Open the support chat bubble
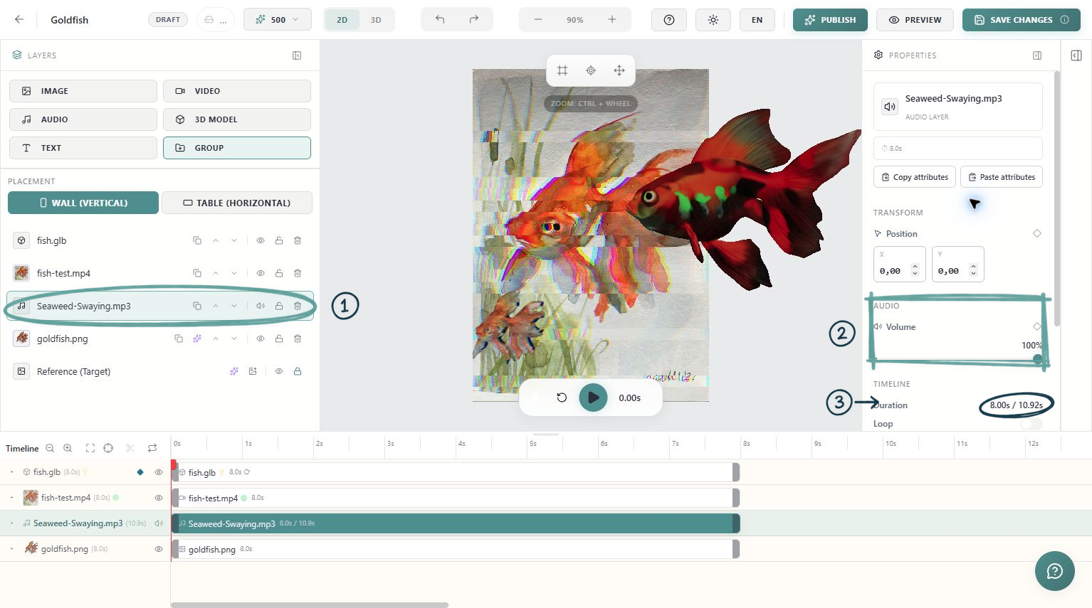The image size is (1092, 608). (1055, 571)
